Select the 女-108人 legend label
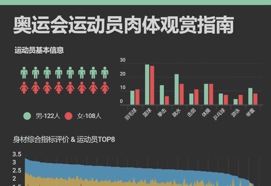Viewport: 271px width, 186px height. [89, 116]
